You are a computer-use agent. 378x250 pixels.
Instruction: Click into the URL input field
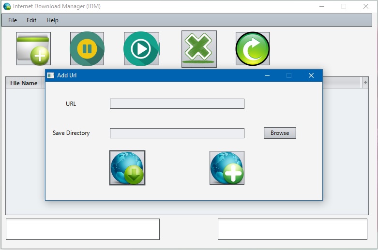click(x=177, y=104)
